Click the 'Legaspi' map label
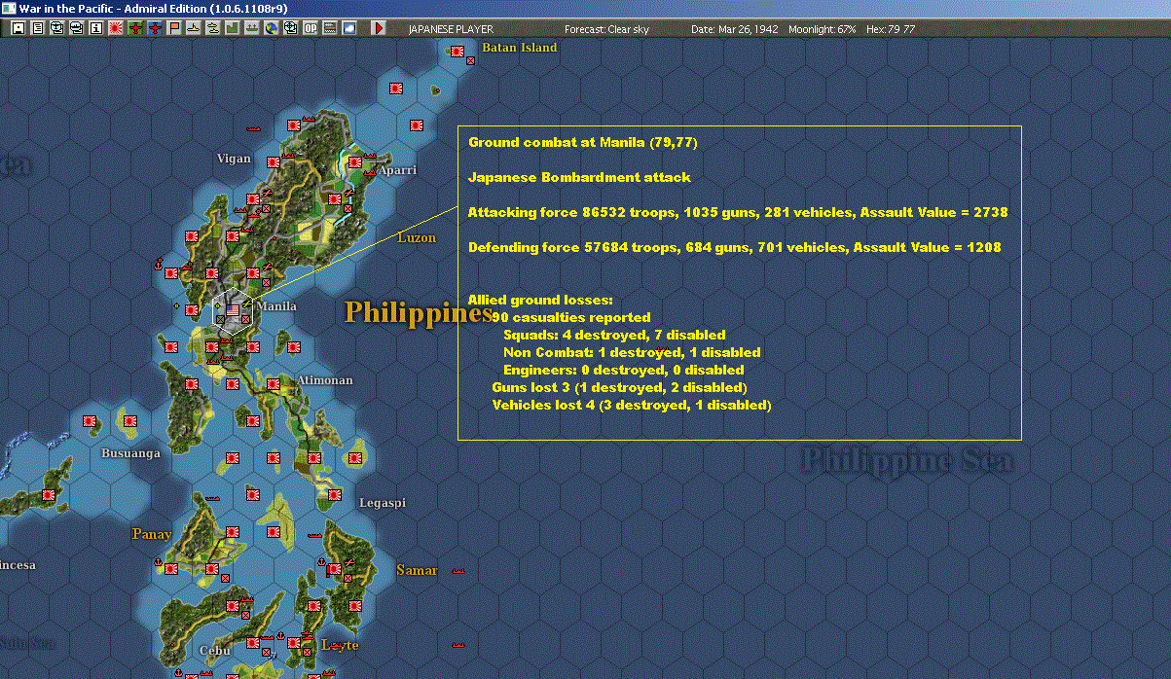Image resolution: width=1171 pixels, height=679 pixels. 383,503
